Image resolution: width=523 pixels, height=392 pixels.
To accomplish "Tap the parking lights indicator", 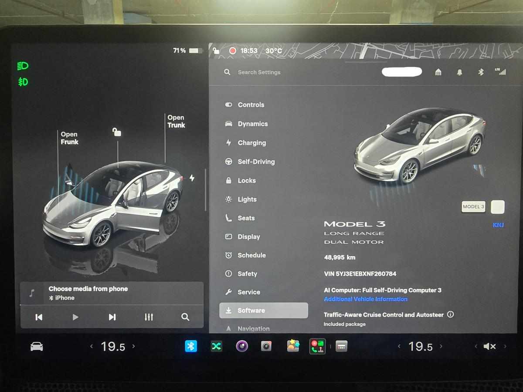I will point(23,82).
